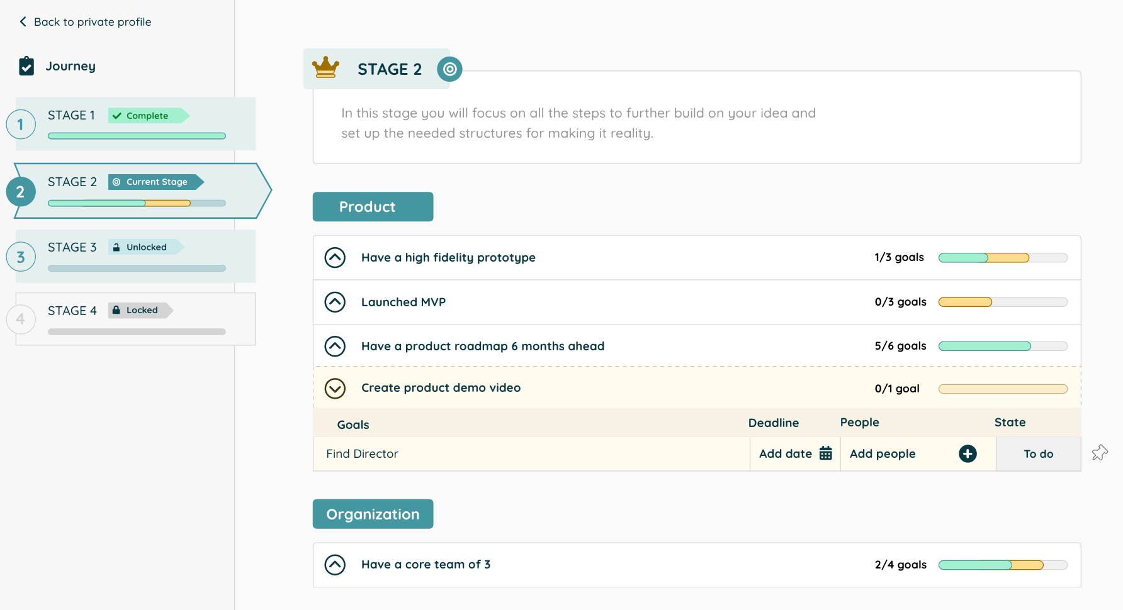Click the crown icon beside Stage 2
Viewport: 1123px width, 610px height.
[325, 67]
